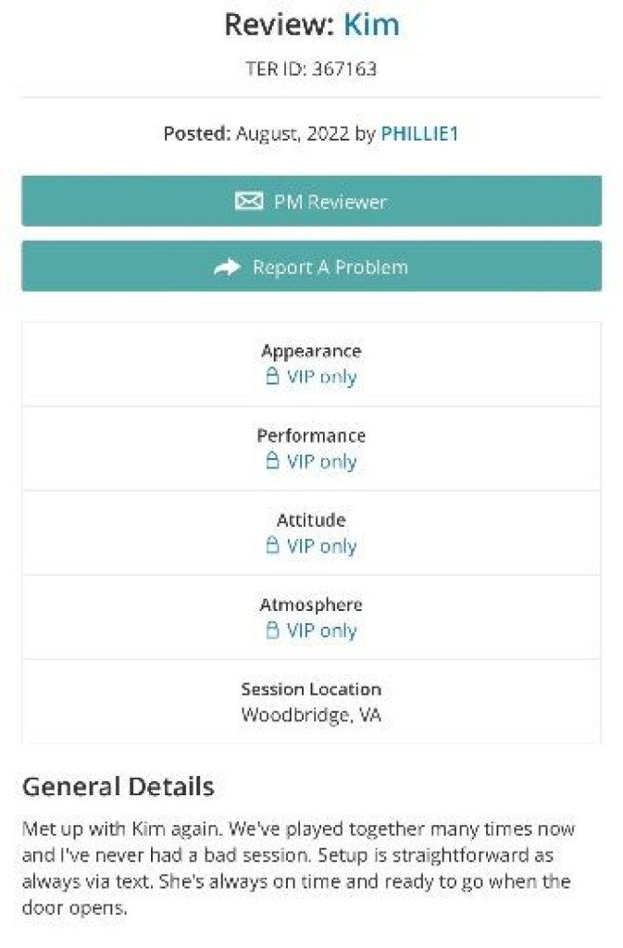This screenshot has height=948, width=623.
Task: Click the General Details heading
Action: pos(118,787)
